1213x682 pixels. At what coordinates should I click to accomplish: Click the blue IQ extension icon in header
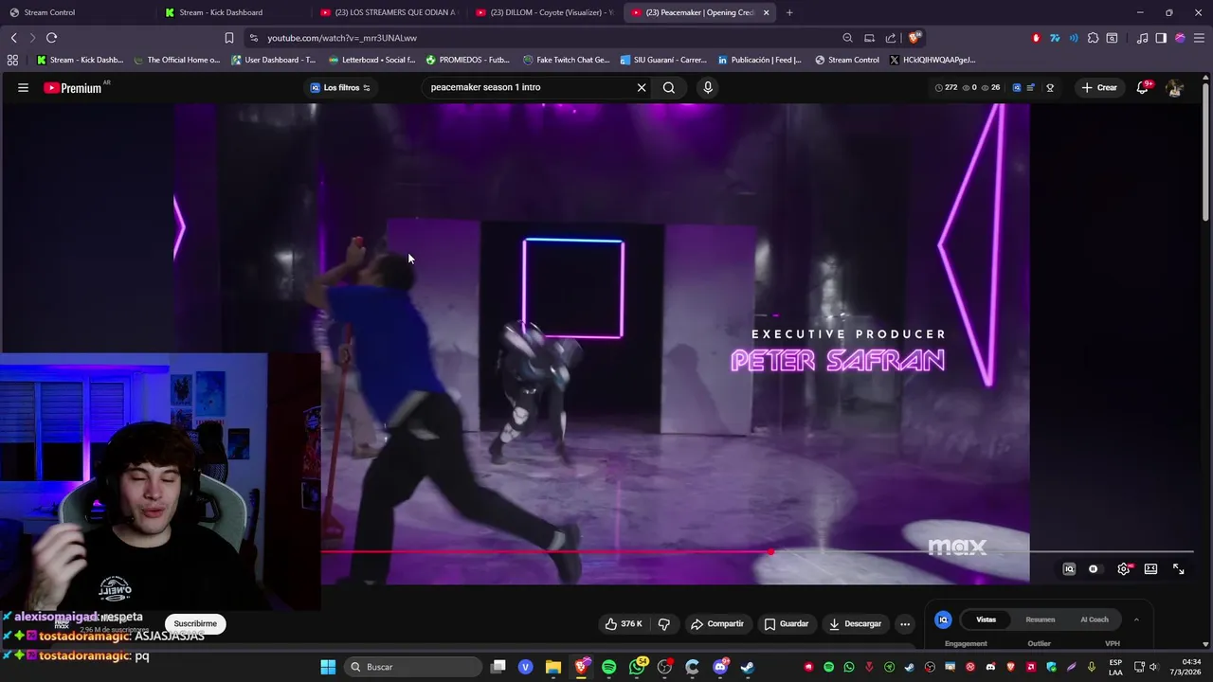pyautogui.click(x=1017, y=87)
